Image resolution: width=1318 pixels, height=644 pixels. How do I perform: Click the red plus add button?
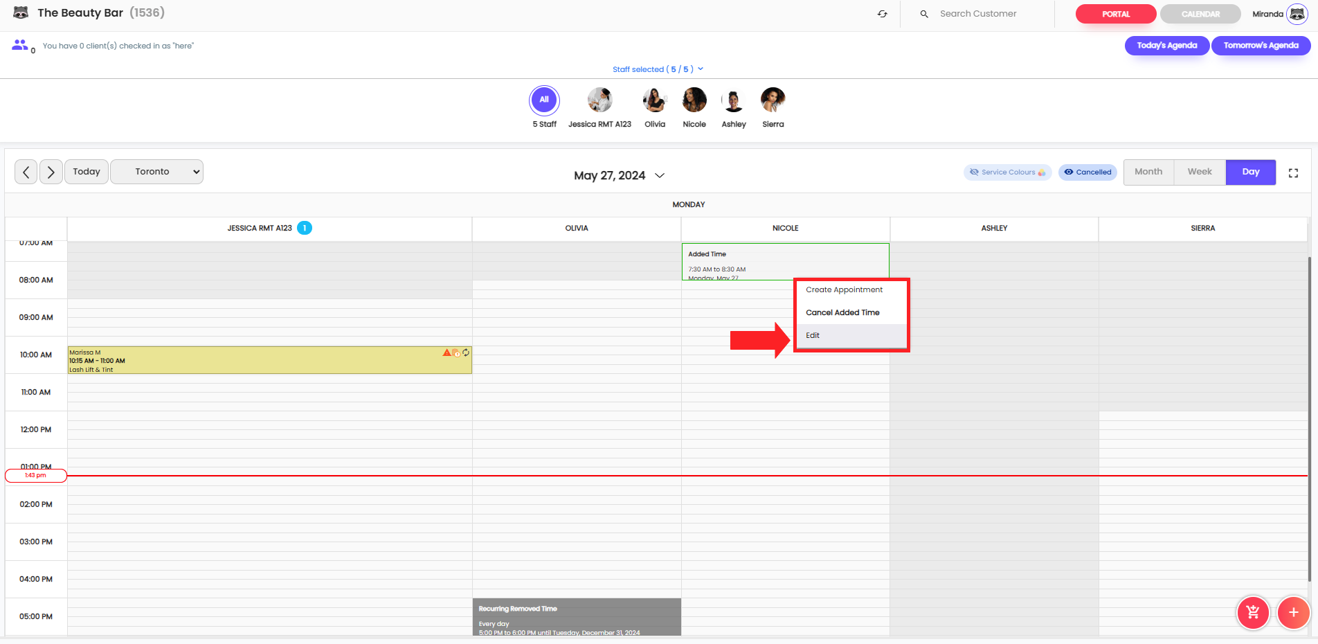click(1293, 612)
